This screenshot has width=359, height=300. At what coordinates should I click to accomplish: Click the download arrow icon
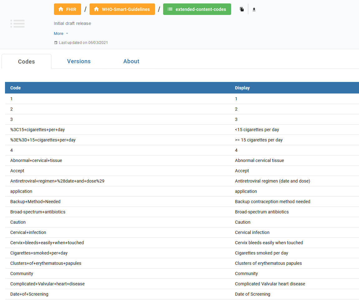[x=254, y=9]
